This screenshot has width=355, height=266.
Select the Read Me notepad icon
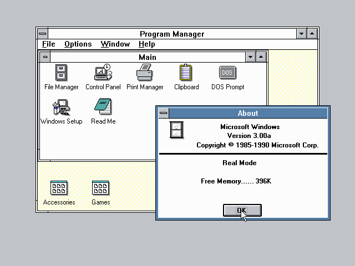(x=103, y=107)
